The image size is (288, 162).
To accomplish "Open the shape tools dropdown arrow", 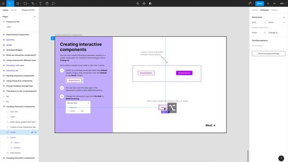I will pos(28,4).
